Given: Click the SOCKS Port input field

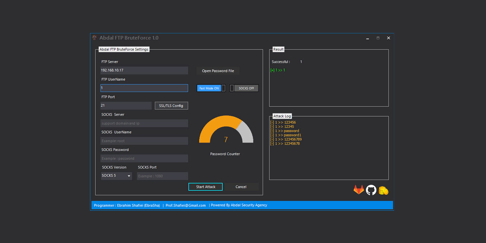Looking at the screenshot, I should click(x=162, y=176).
